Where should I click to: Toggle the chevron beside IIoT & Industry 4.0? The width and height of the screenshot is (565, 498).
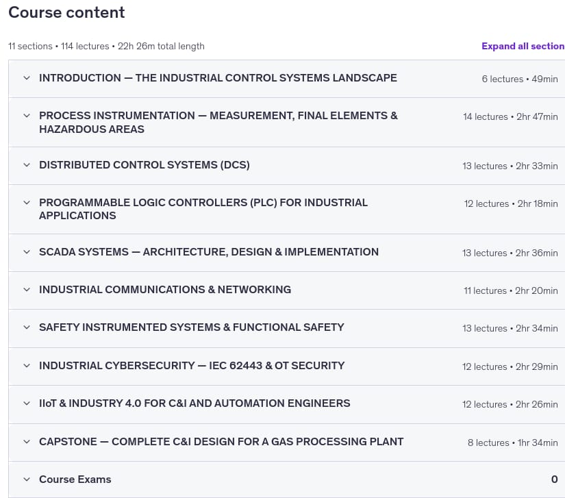27,403
